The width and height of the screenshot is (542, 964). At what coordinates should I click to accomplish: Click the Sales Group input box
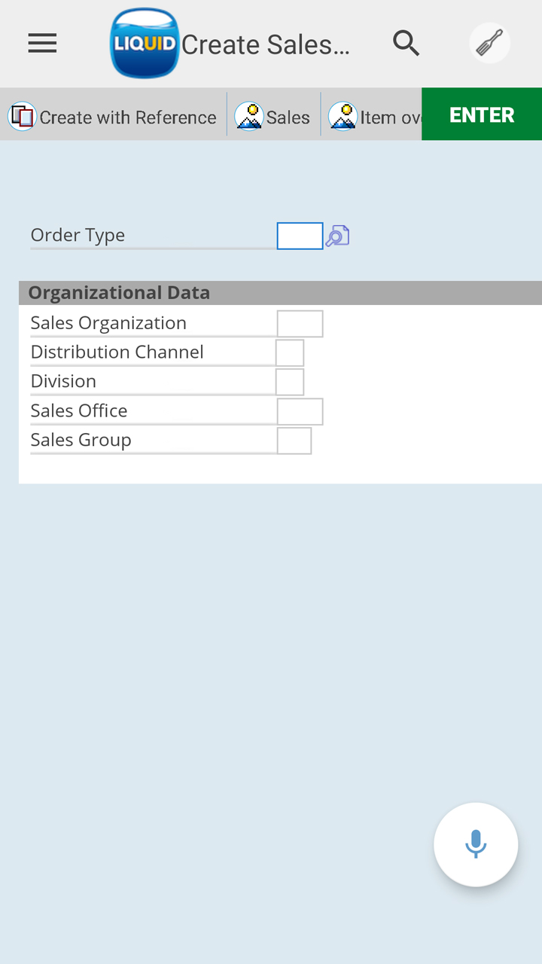[294, 441]
